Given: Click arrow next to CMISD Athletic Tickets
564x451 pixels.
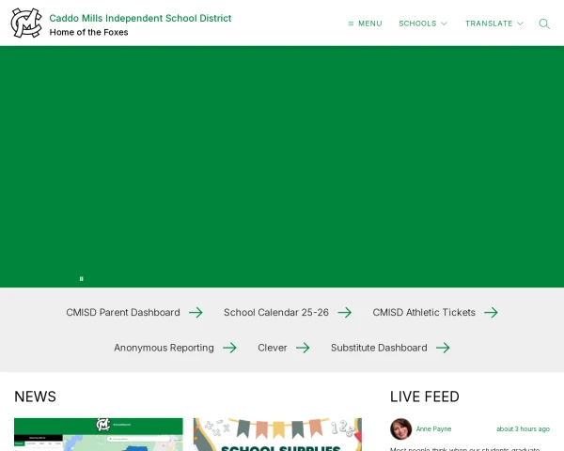Looking at the screenshot, I should (491, 313).
